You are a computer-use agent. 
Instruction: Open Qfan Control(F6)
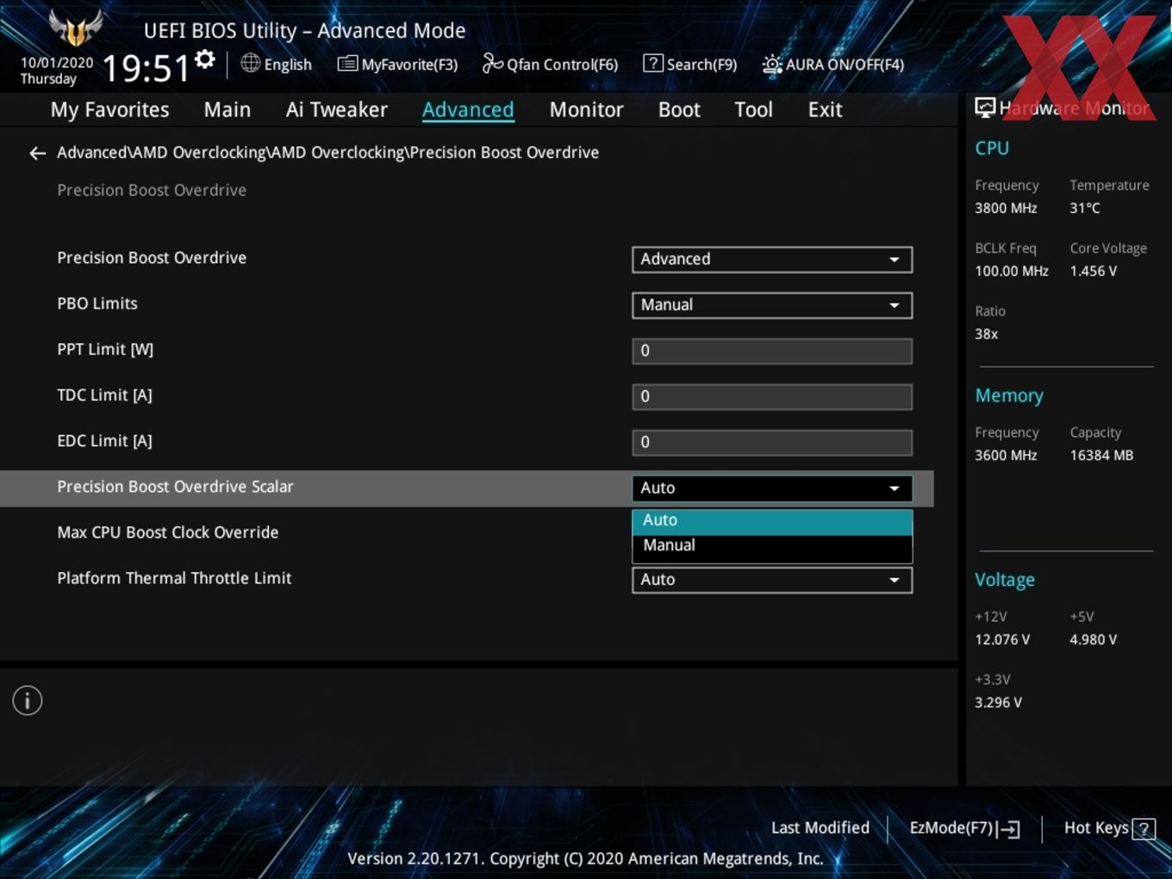pos(550,64)
